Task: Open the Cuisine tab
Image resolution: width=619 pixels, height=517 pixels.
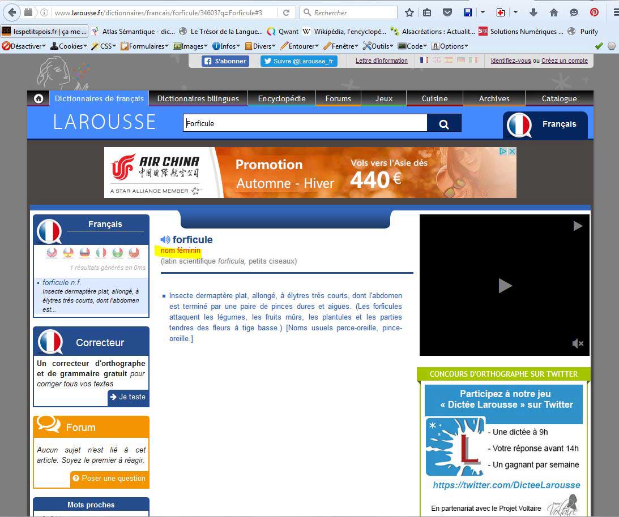Action: (434, 98)
